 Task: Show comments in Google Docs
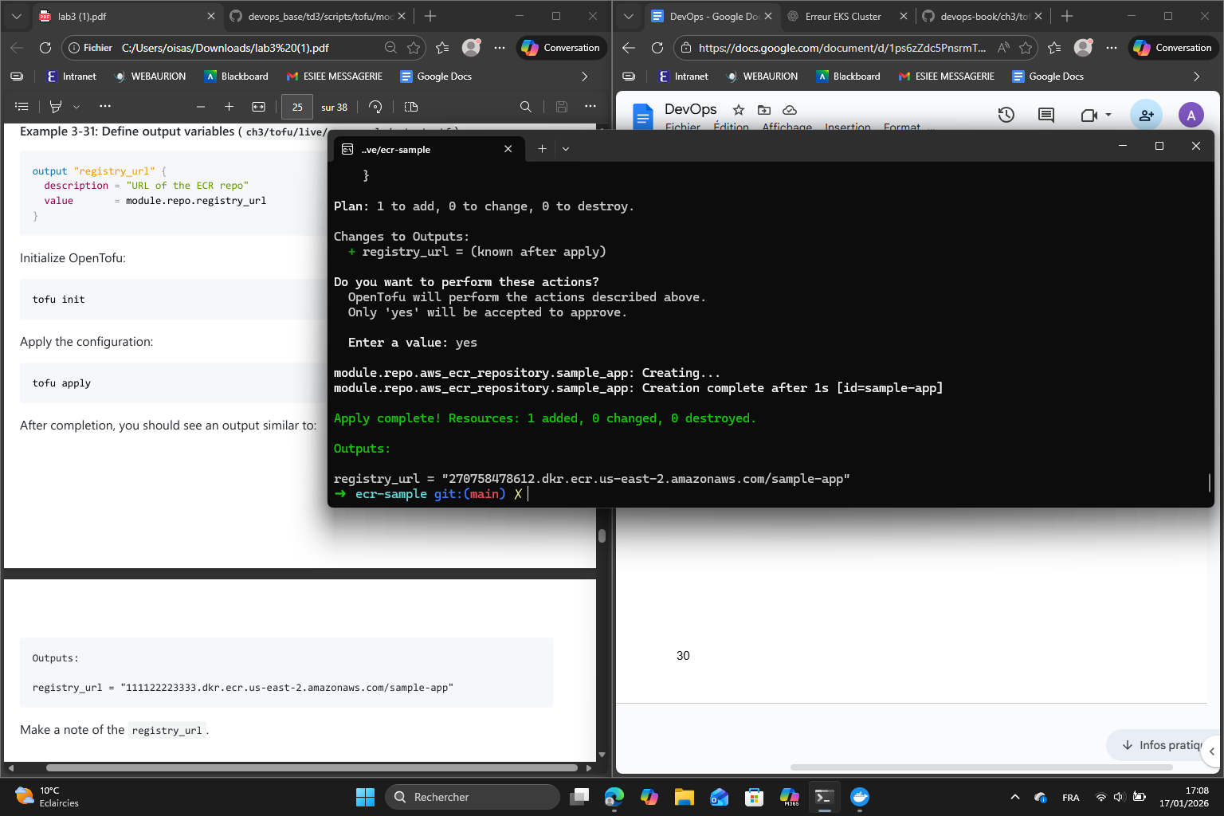1045,115
